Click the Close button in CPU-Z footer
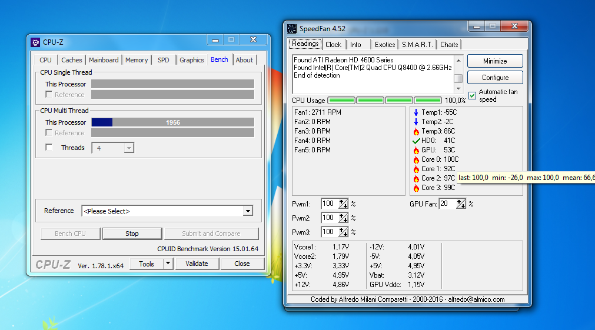Viewport: 595px width, 330px height. pos(242,264)
